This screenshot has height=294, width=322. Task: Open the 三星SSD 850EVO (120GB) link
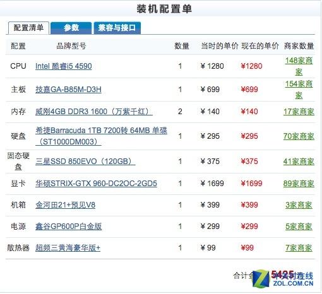[85, 162]
